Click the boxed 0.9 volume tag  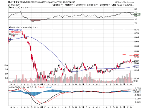pyautogui.click(x=136, y=81)
